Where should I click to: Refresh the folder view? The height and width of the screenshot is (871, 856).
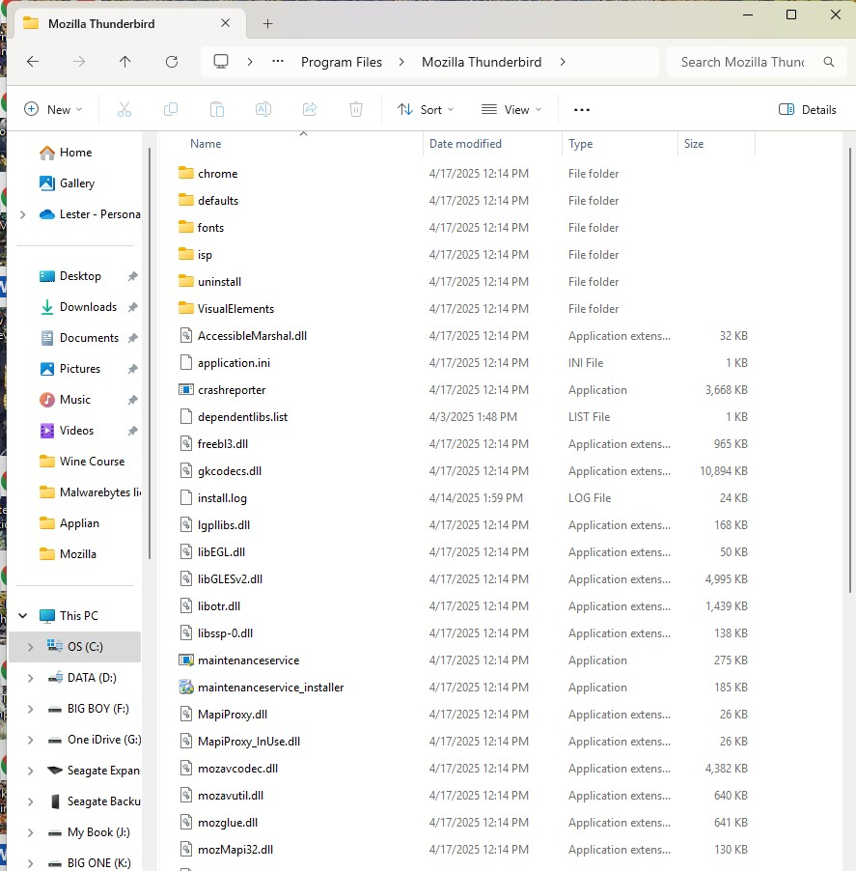(172, 62)
